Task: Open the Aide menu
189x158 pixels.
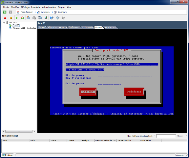Action: 69,7
